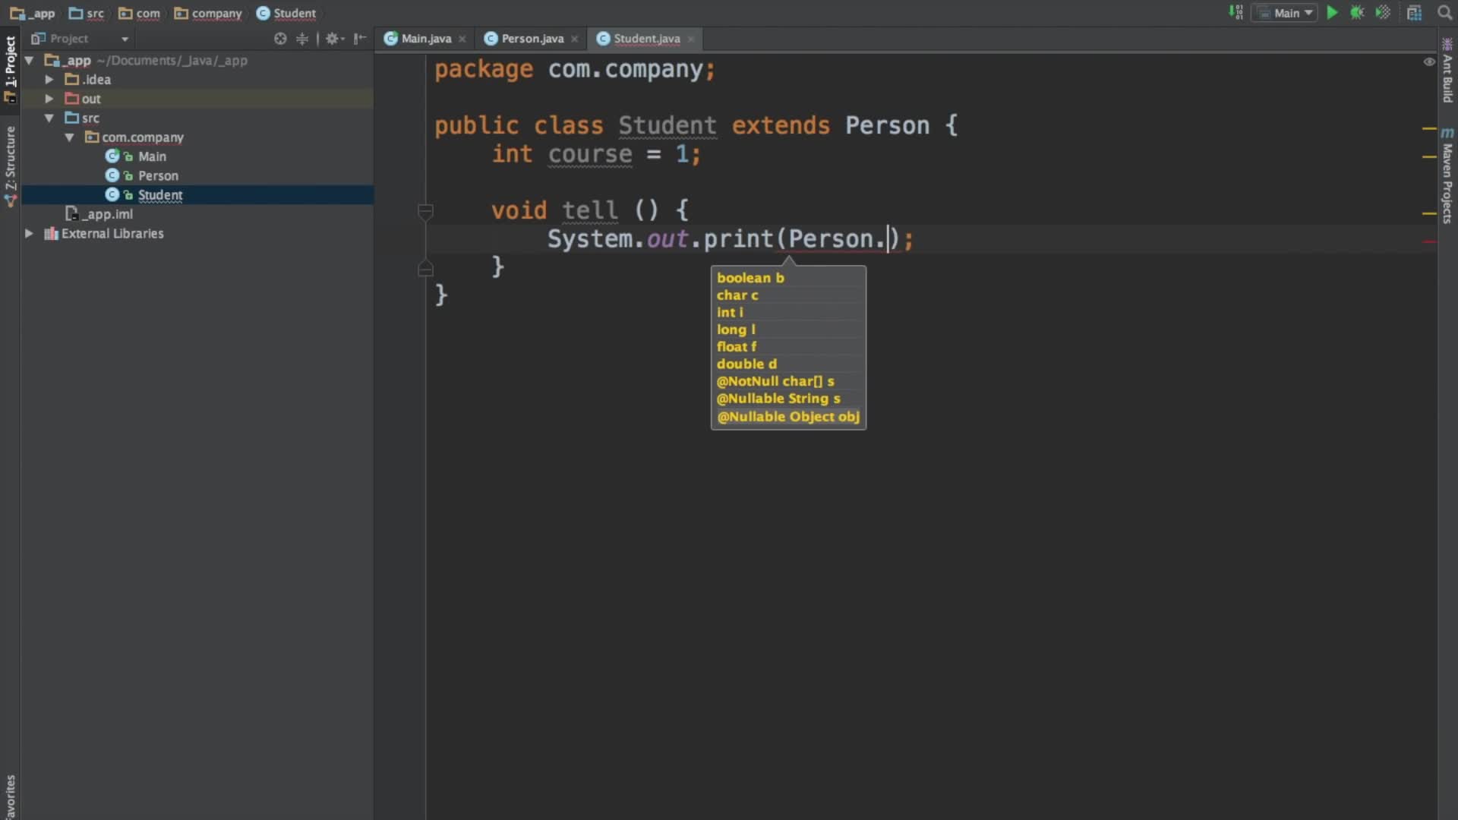1458x820 pixels.
Task: Select _app.iml in the project tree
Action: tap(107, 214)
